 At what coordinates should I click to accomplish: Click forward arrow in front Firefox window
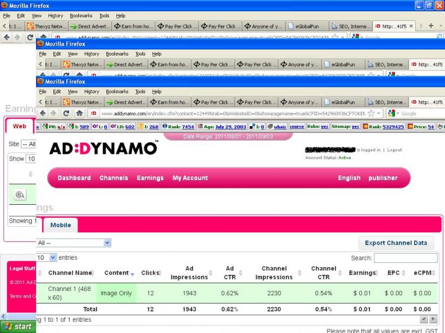coord(53,113)
